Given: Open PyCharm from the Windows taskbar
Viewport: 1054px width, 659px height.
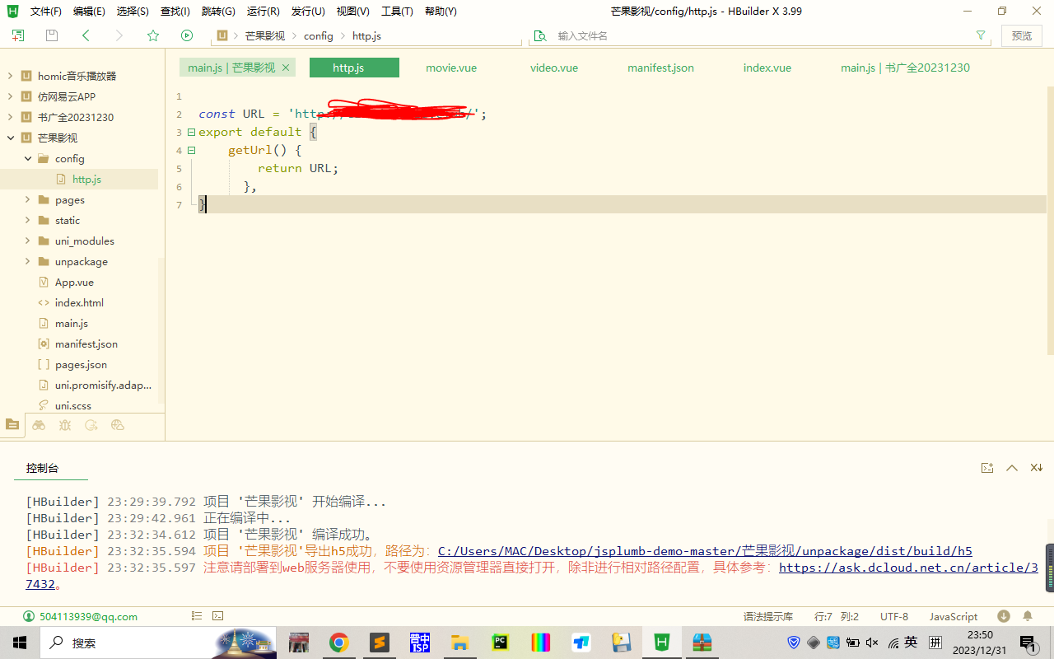Looking at the screenshot, I should 500,643.
